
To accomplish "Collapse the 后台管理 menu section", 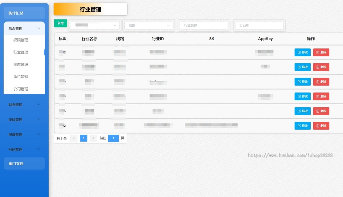I will [24, 29].
